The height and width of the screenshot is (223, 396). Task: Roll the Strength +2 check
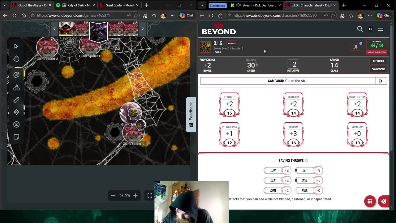230,104
